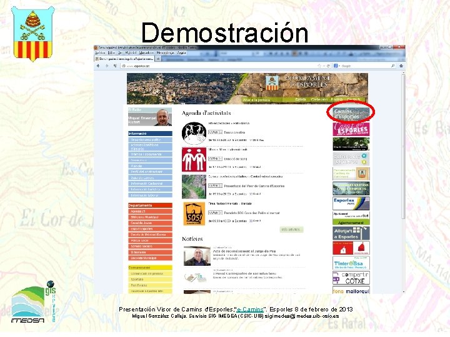
Task: Go back with the browser back arrow
Action: tap(99, 66)
